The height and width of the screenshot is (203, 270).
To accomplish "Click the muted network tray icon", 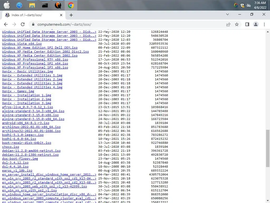I will pos(248,5).
